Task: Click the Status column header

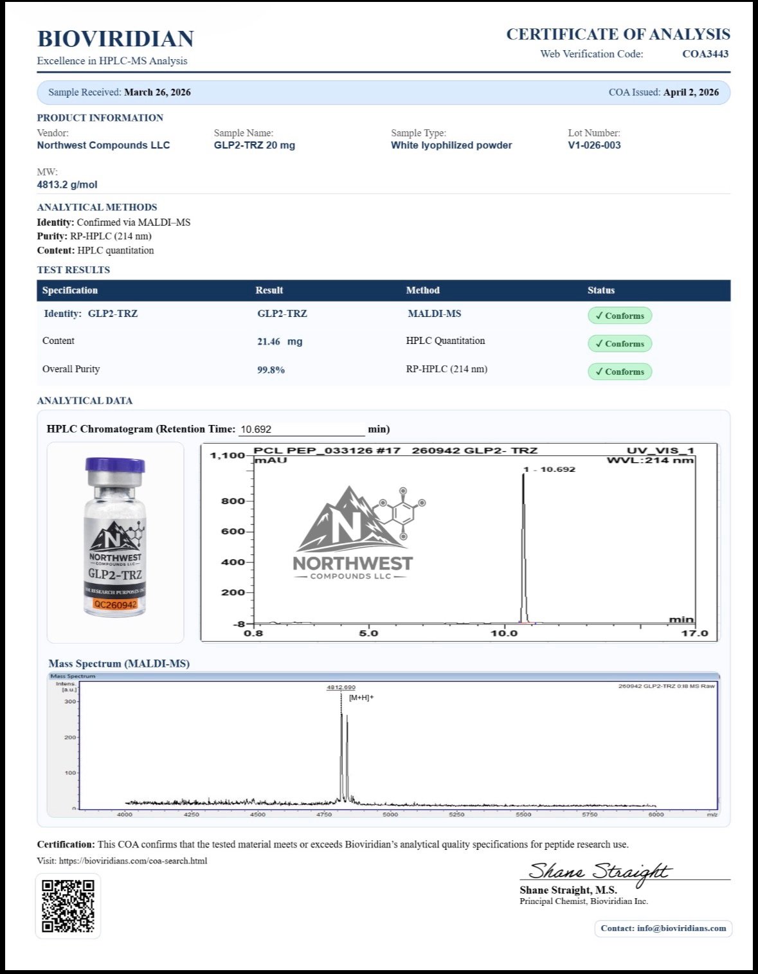Action: click(600, 291)
